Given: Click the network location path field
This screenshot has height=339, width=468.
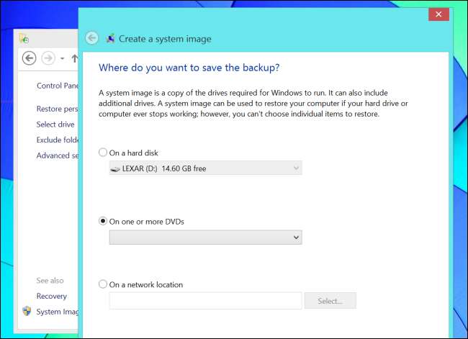Looking at the screenshot, I should [206, 301].
